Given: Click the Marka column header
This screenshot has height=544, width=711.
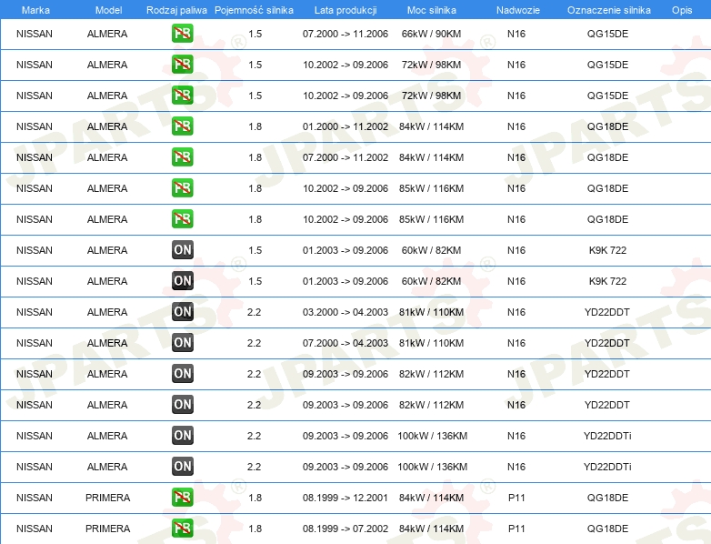Looking at the screenshot, I should 35,10.
